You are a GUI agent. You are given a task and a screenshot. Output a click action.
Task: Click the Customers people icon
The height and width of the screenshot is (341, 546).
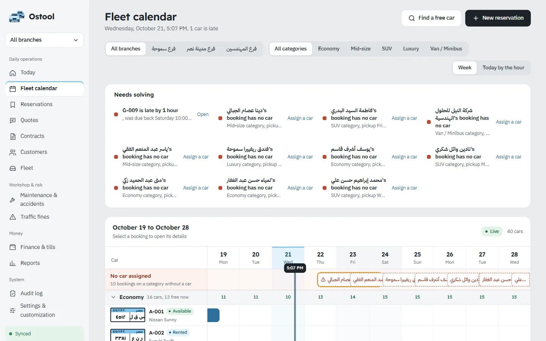click(x=13, y=152)
